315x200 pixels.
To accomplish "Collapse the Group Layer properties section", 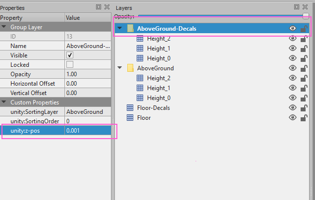I will (x=4, y=27).
